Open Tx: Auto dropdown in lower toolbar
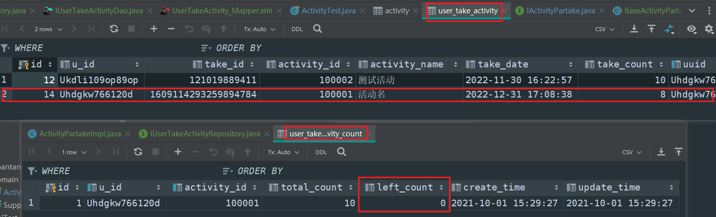 (283, 152)
